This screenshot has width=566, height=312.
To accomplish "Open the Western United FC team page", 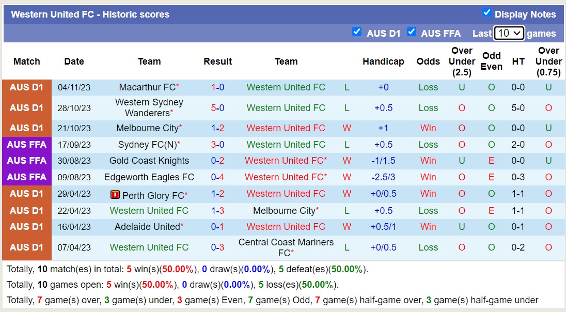I will pos(286,87).
